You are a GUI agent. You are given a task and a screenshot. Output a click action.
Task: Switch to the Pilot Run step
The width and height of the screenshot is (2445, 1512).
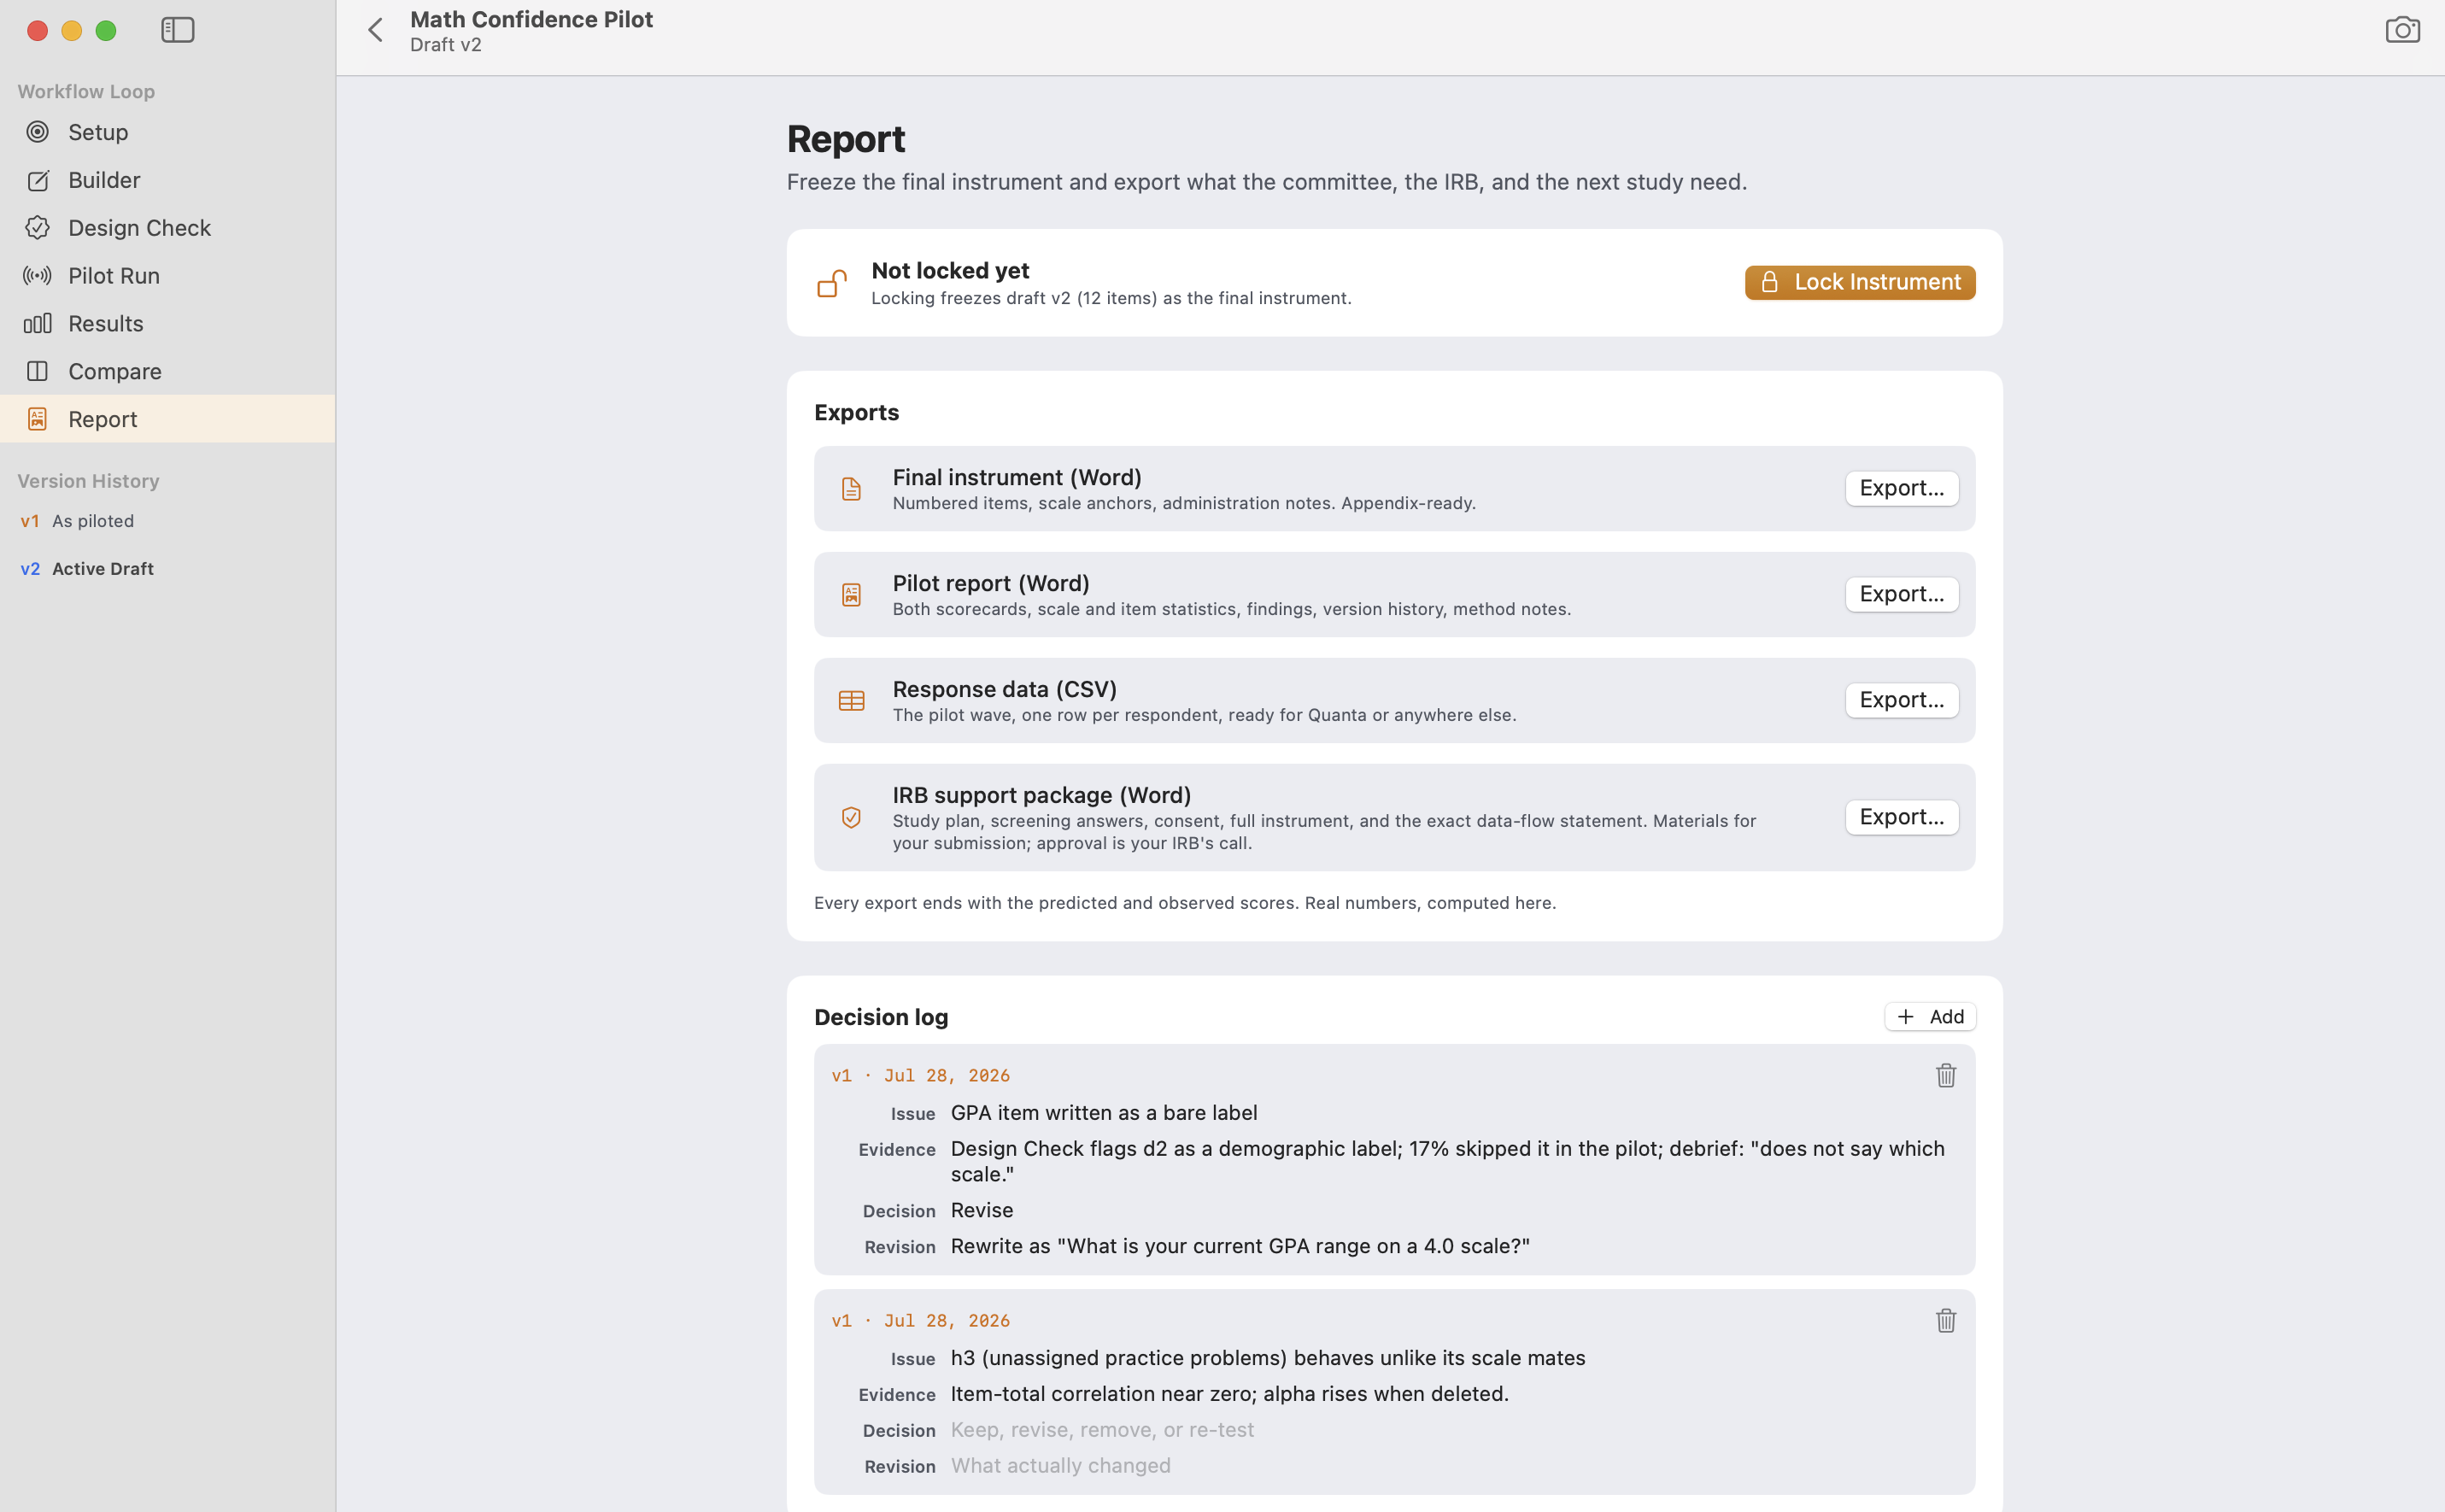pos(168,276)
